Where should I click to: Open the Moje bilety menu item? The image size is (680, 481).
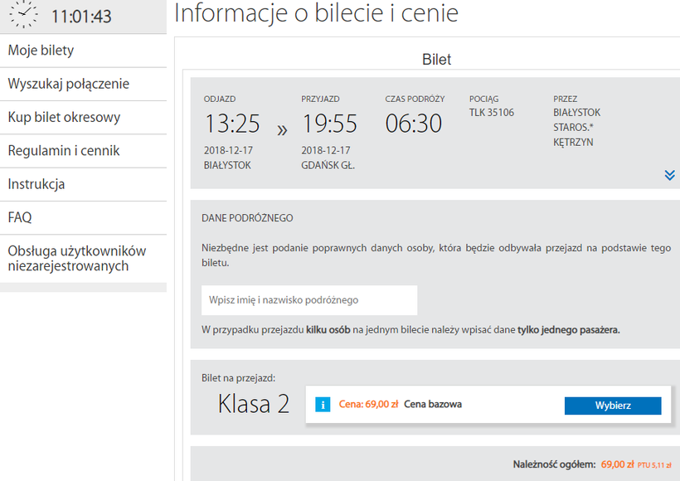pyautogui.click(x=41, y=51)
